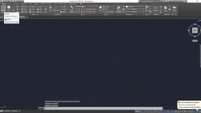Click the Base view tool

pyautogui.click(x=174, y=8)
